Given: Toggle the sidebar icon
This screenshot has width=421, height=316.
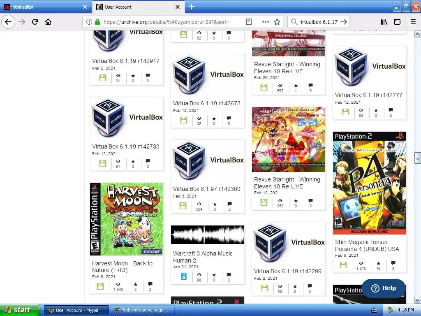Looking at the screenshot, I should point(397,22).
